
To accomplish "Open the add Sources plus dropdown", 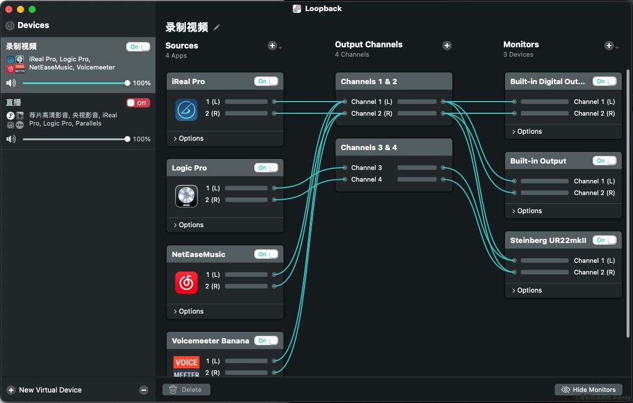I will (x=274, y=46).
